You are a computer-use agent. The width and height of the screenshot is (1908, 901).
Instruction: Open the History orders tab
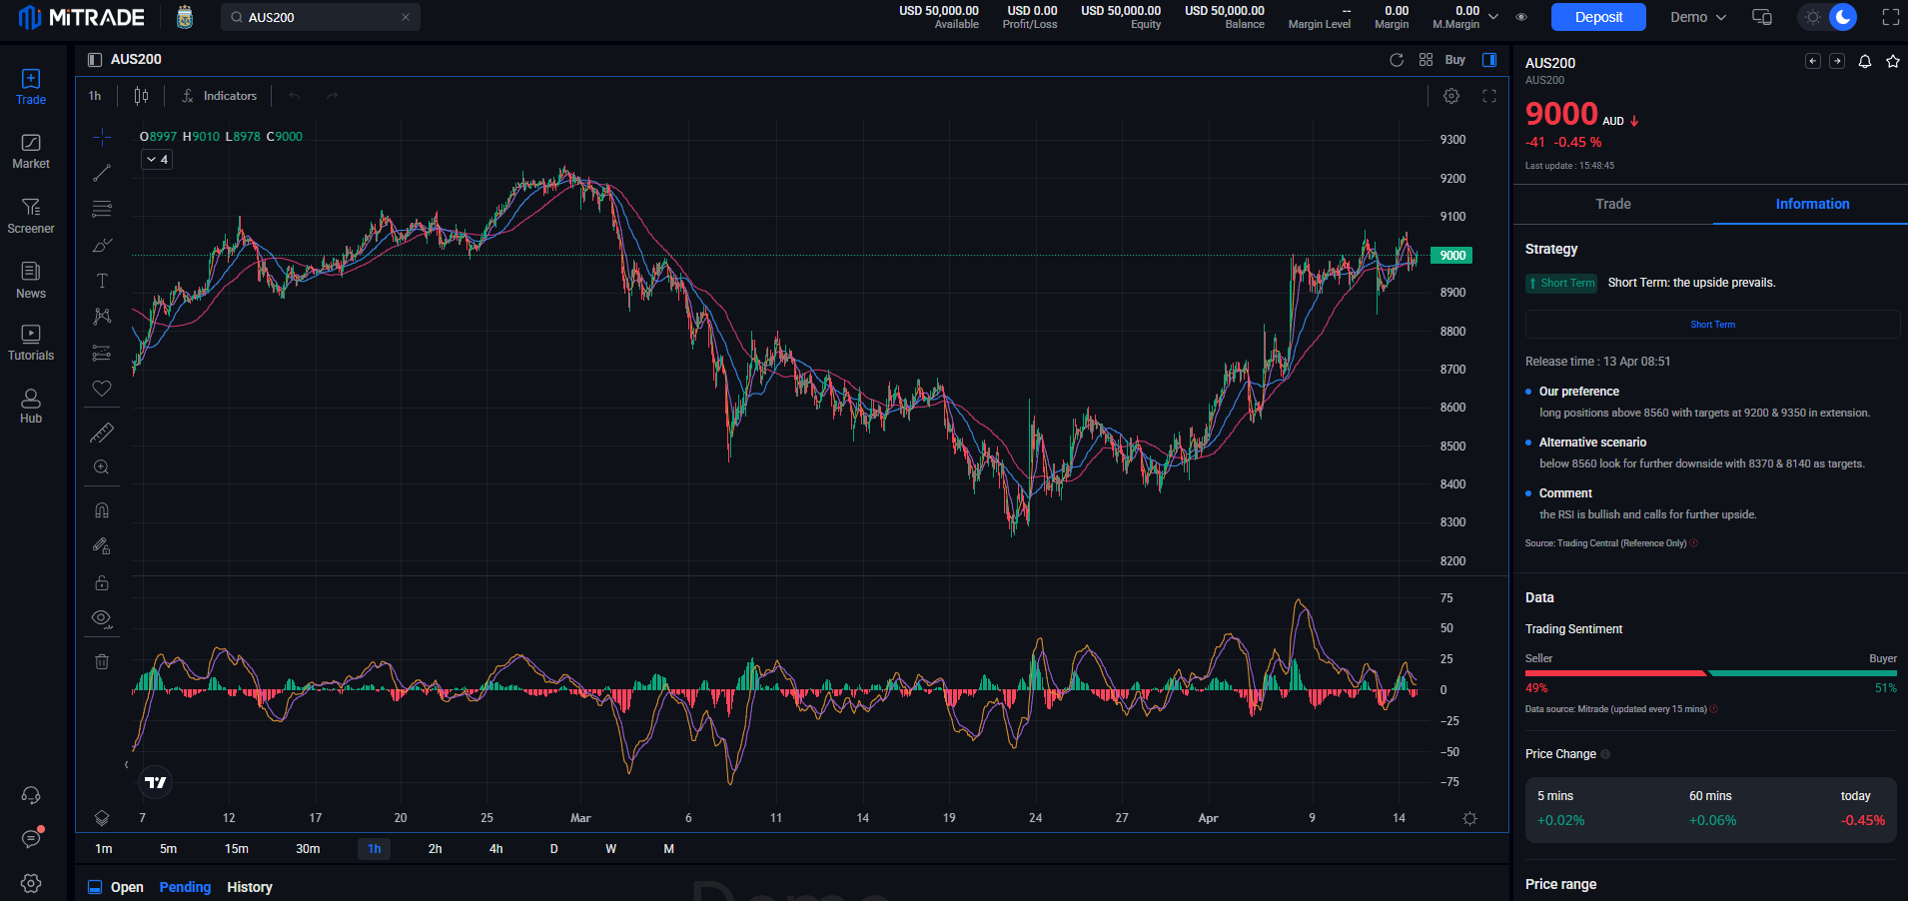249,887
